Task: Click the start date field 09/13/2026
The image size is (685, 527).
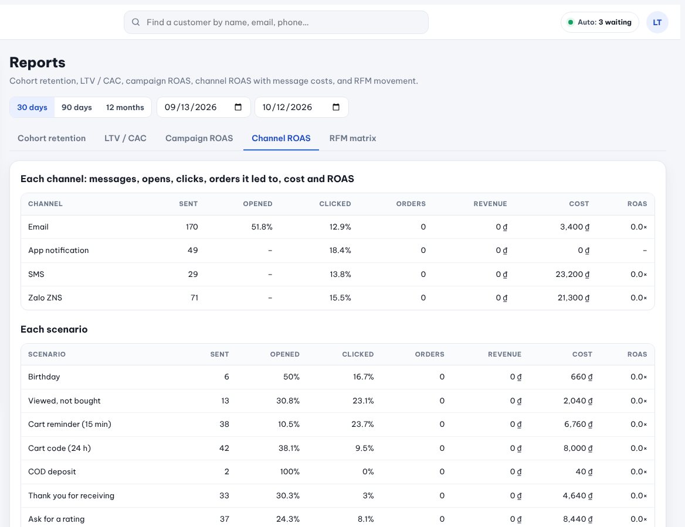Action: [x=204, y=107]
